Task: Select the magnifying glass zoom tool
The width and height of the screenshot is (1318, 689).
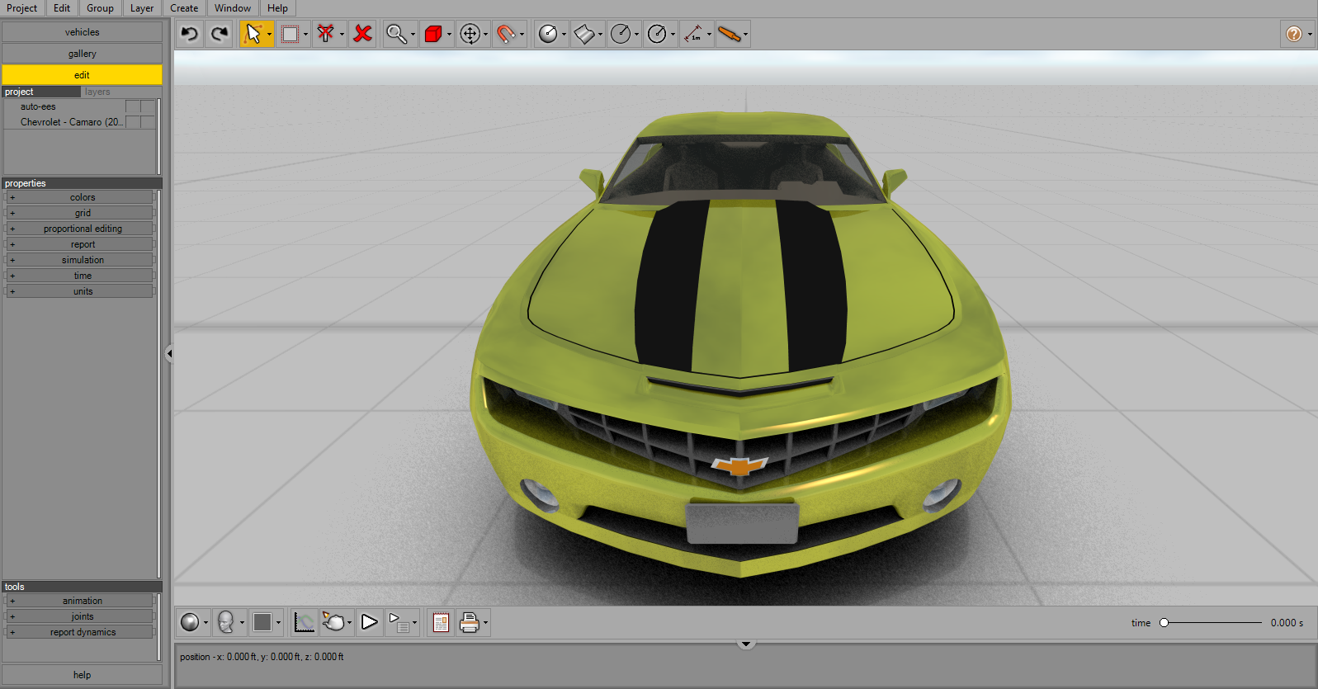Action: click(397, 34)
